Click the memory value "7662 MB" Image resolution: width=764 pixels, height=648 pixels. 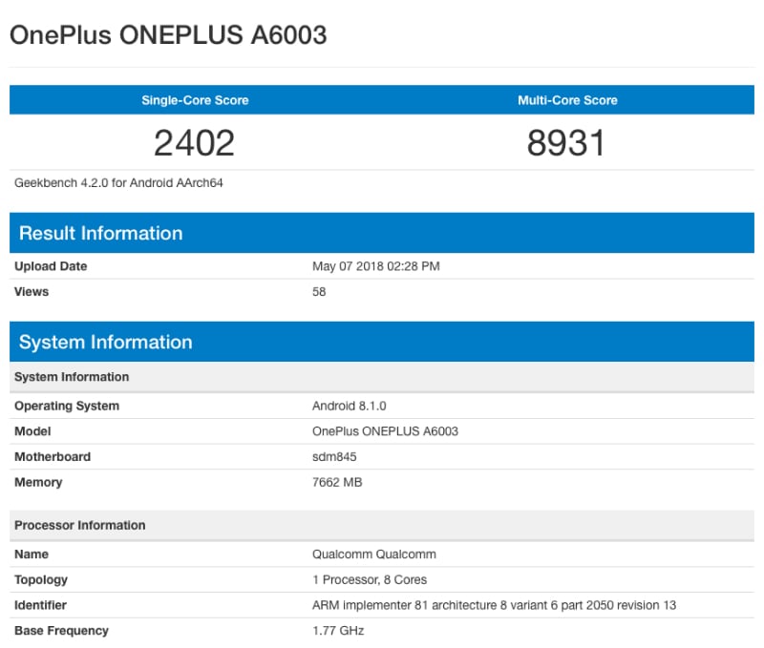point(337,483)
